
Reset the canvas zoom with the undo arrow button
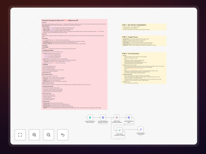pos(63,135)
